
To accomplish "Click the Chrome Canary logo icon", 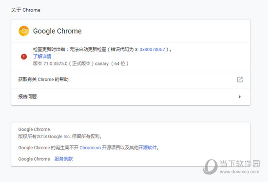I will pyautogui.click(x=24, y=31).
